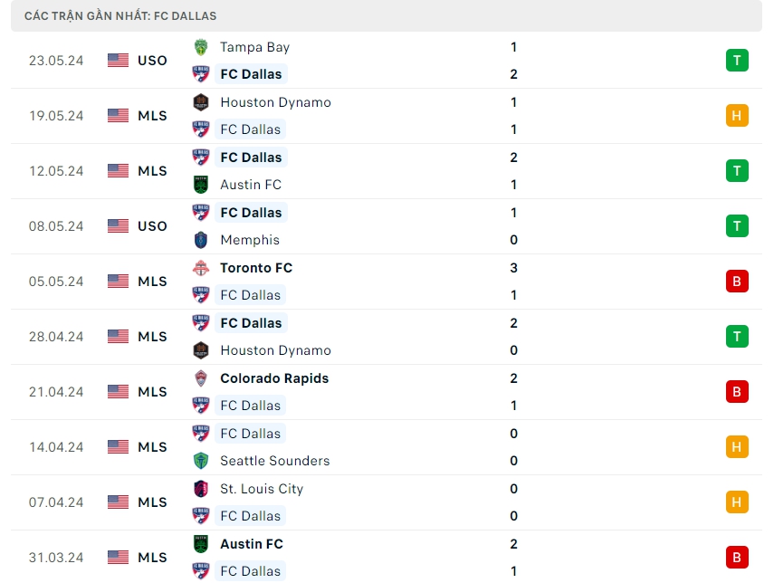Click the St. Louis City team crest
The image size is (774, 583).
coord(201,489)
